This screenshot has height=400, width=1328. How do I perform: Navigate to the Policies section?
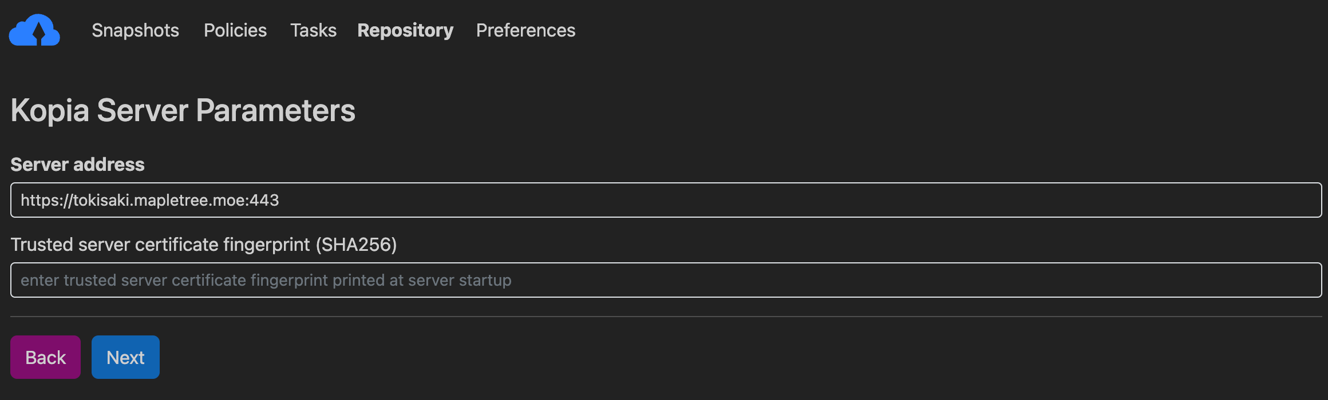(x=235, y=30)
